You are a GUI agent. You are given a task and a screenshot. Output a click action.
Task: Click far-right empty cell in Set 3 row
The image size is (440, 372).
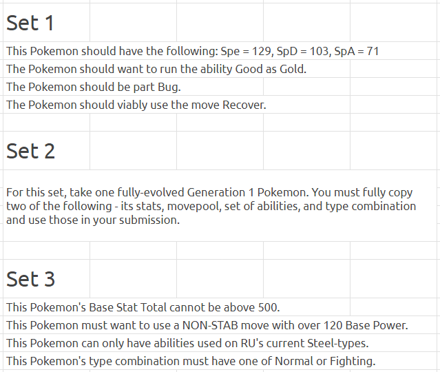[395, 278]
